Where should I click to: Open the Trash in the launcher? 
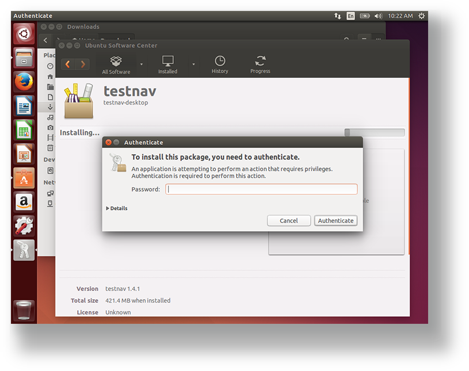click(24, 311)
